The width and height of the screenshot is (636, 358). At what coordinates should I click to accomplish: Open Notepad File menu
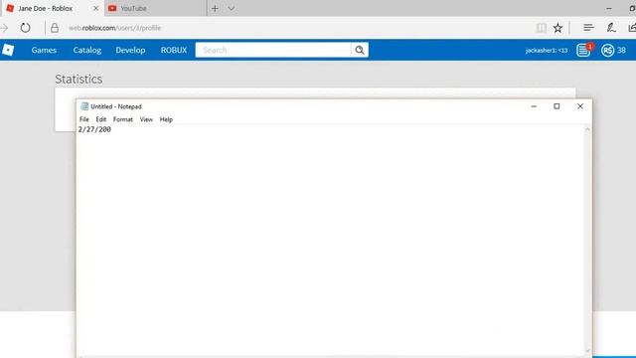tap(83, 119)
